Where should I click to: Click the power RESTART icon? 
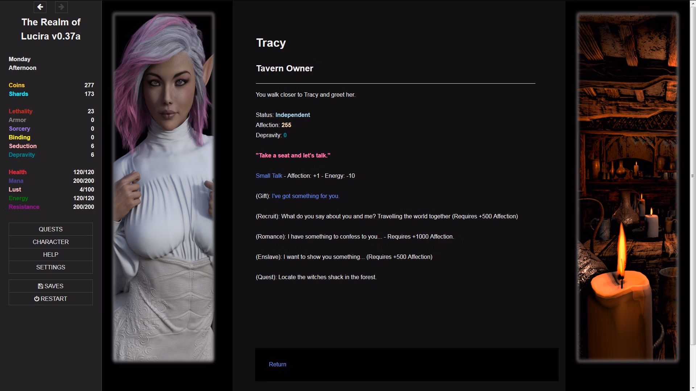pyautogui.click(x=37, y=299)
